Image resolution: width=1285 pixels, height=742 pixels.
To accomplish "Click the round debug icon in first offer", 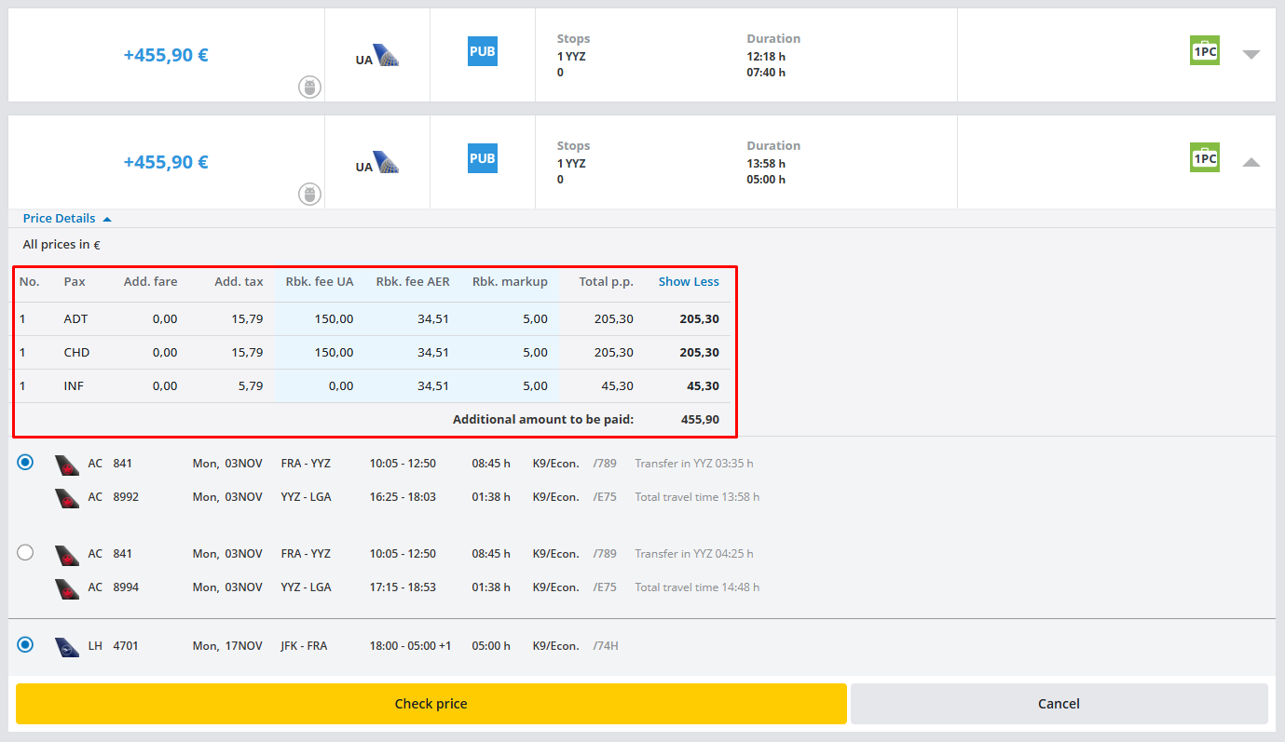I will (310, 88).
